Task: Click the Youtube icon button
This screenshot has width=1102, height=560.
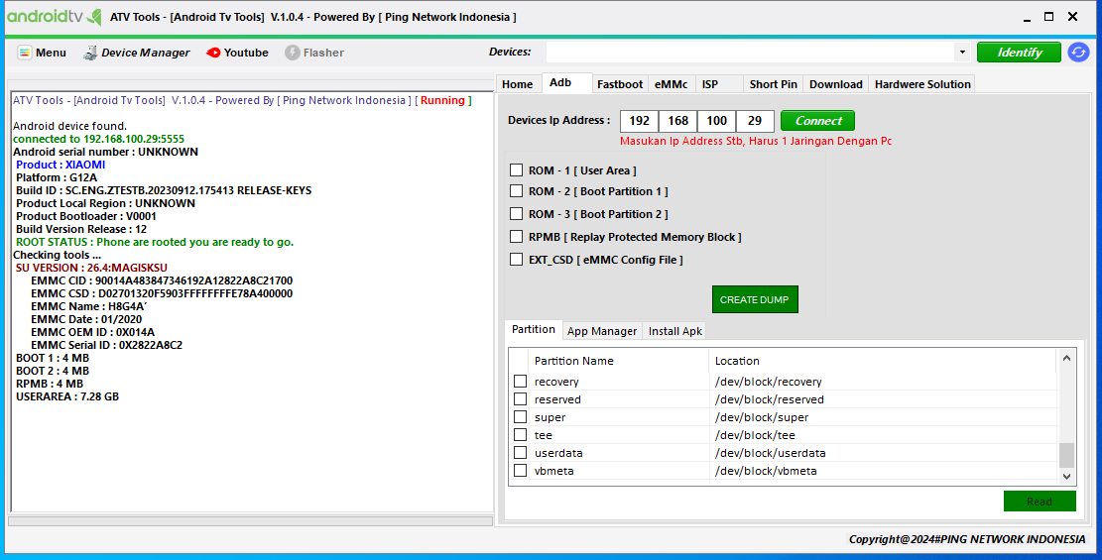Action: pyautogui.click(x=213, y=53)
